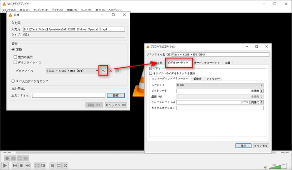Switch to the 解像度 tab
This screenshot has height=170, width=292.
pos(196,79)
